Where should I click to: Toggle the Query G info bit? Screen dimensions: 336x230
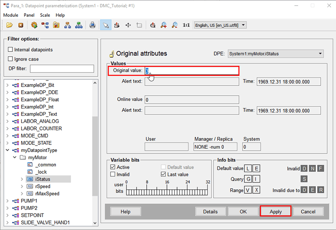pyautogui.click(x=248, y=179)
